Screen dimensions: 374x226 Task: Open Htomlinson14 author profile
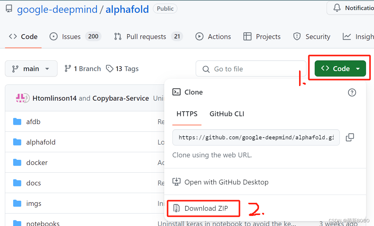pos(54,98)
